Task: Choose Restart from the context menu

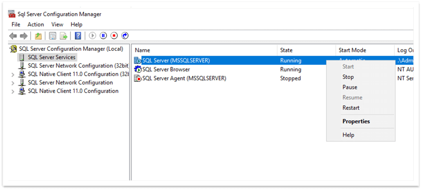Action: [351, 108]
